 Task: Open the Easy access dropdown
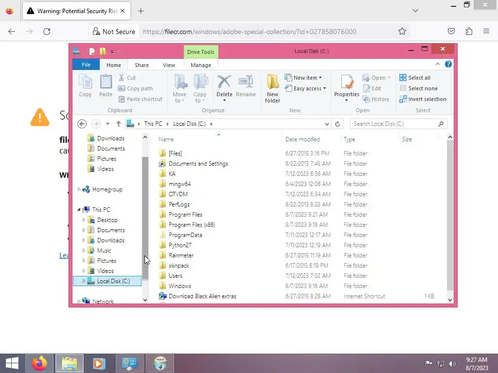pyautogui.click(x=305, y=88)
